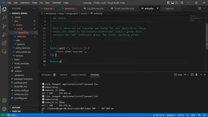The image size is (208, 117).
Task: Open remix.config.js in explorer
Action: point(21,90)
